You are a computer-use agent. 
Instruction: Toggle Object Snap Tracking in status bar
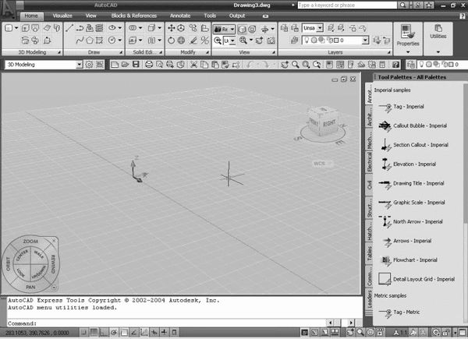(x=134, y=332)
